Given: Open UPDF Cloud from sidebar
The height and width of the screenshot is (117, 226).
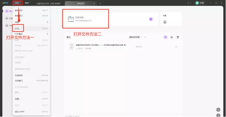Looking at the screenshot, I should pyautogui.click(x=7, y=25).
